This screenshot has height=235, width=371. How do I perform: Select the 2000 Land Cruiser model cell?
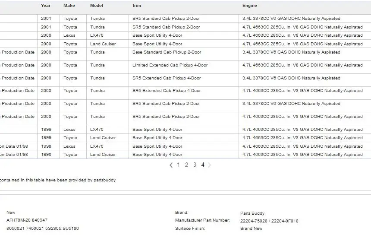click(x=103, y=44)
